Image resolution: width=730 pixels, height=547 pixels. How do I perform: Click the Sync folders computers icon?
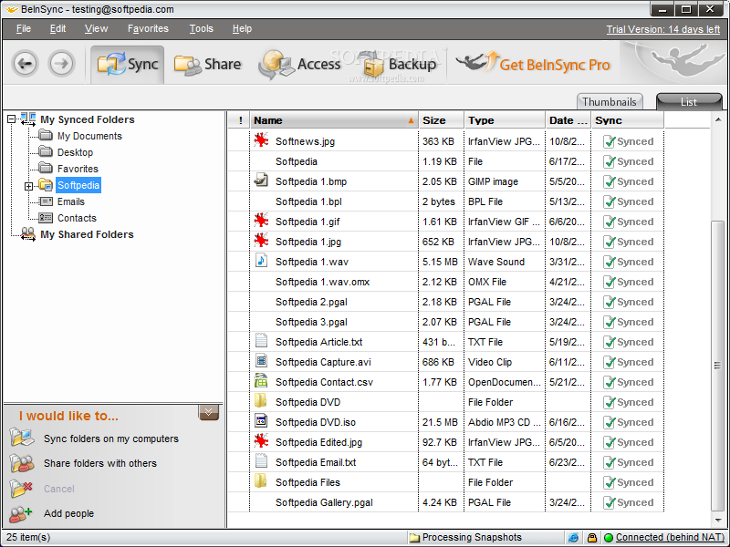coord(21,438)
